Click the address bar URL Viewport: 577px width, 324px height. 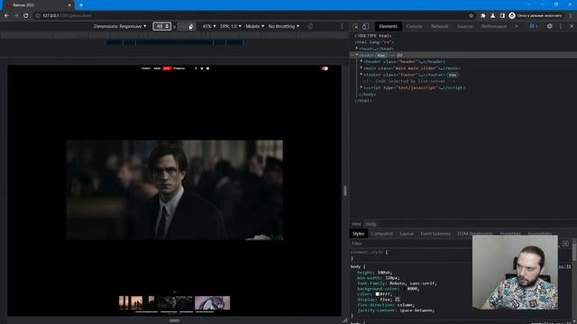point(67,16)
